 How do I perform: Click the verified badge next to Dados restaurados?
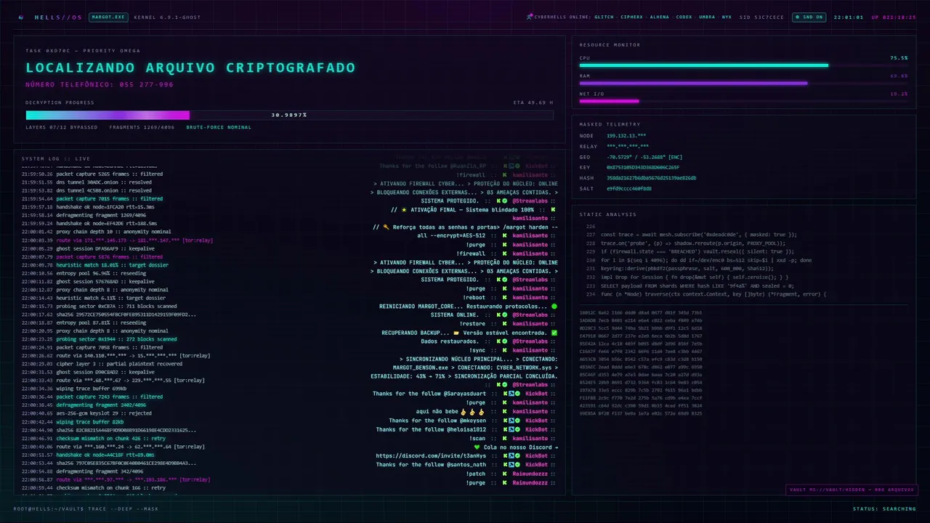pyautogui.click(x=504, y=341)
